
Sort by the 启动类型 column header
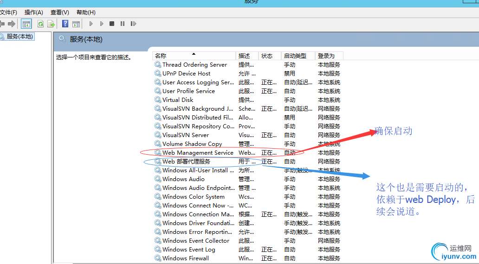[x=298, y=56]
